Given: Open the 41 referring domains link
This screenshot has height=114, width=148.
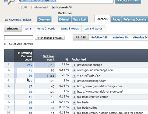Looking at the screenshot, I should click(30, 71).
